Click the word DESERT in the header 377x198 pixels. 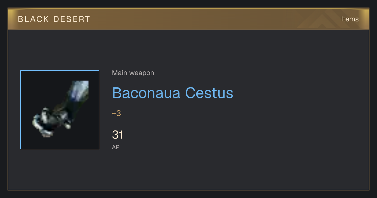(x=72, y=19)
